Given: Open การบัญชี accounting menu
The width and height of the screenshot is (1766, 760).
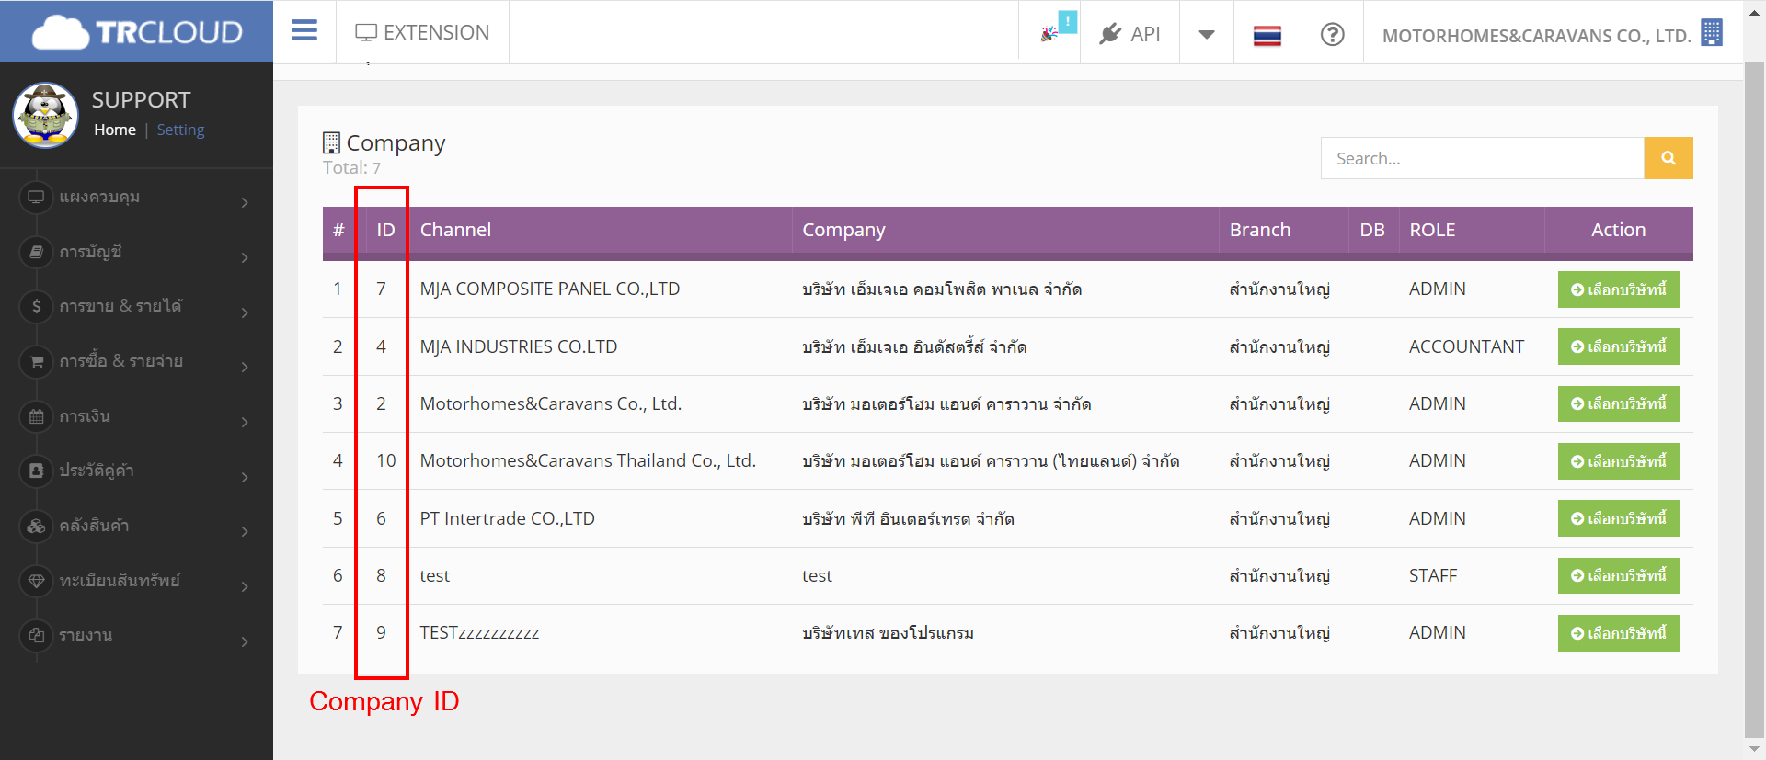Looking at the screenshot, I should click(x=90, y=252).
